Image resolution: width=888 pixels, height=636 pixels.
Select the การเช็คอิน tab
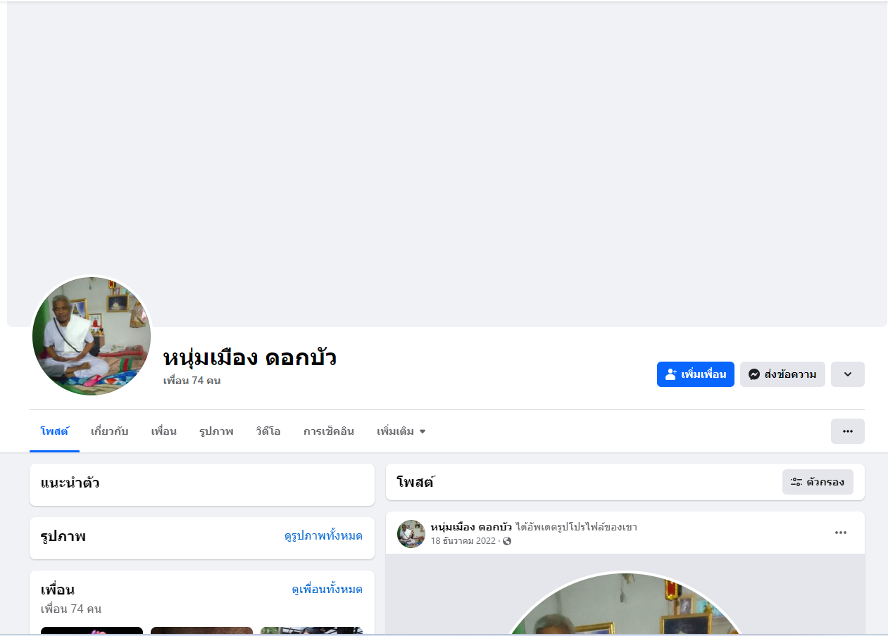(x=329, y=431)
